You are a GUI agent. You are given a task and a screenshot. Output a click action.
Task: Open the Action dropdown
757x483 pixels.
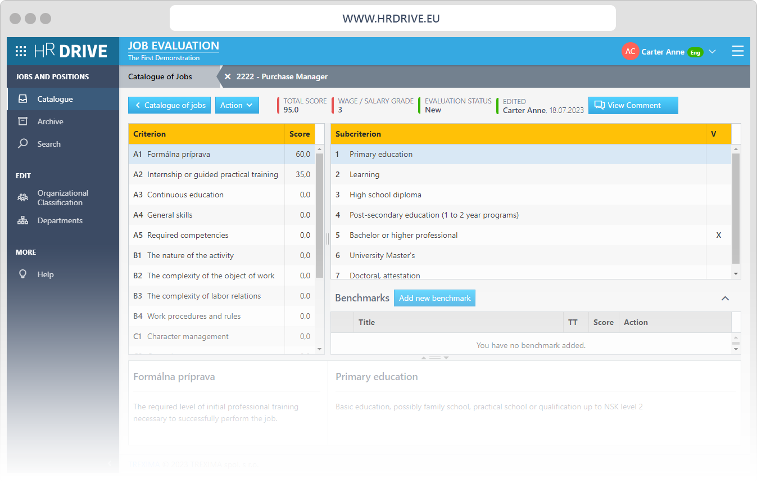237,105
